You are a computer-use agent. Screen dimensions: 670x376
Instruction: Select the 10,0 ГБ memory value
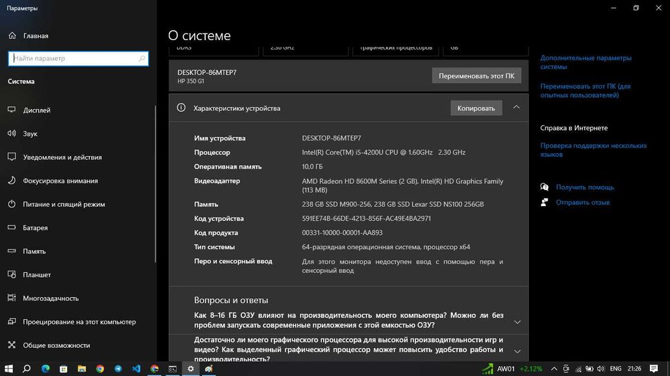click(x=312, y=167)
